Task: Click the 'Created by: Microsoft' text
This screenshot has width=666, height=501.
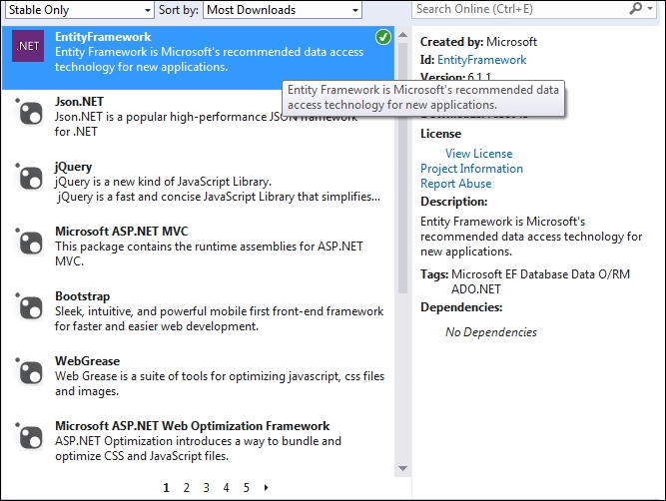Action: pos(478,42)
